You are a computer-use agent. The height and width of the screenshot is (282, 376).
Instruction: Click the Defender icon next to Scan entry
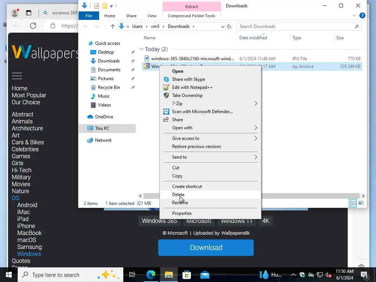(166, 112)
